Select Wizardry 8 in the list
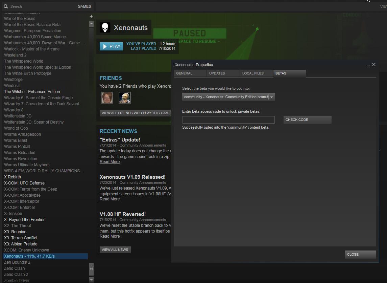Image resolution: width=387 pixels, height=283 pixels. [14, 110]
